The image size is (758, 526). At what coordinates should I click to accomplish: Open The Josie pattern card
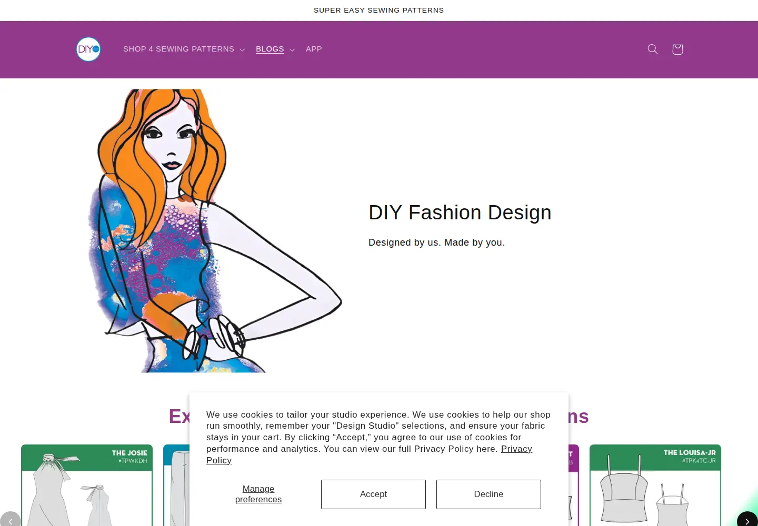click(x=87, y=485)
